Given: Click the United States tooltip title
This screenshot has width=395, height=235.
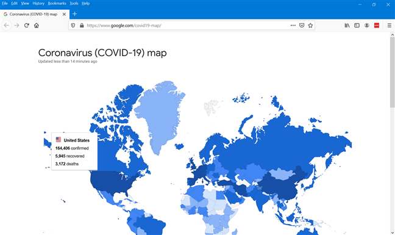Looking at the screenshot, I should (x=77, y=140).
